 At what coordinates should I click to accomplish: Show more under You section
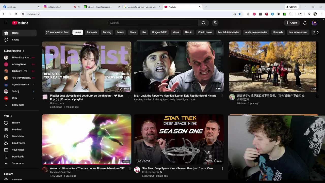[x=19, y=163]
